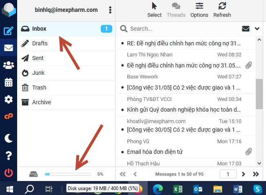Open the Calendar sidebar icon
The width and height of the screenshot is (266, 195).
(9, 82)
